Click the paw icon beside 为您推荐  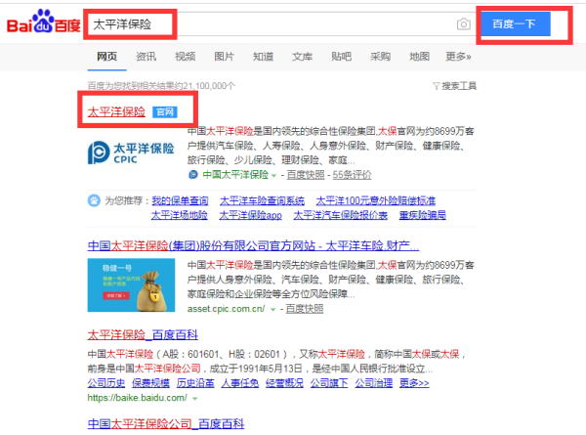pyautogui.click(x=94, y=200)
